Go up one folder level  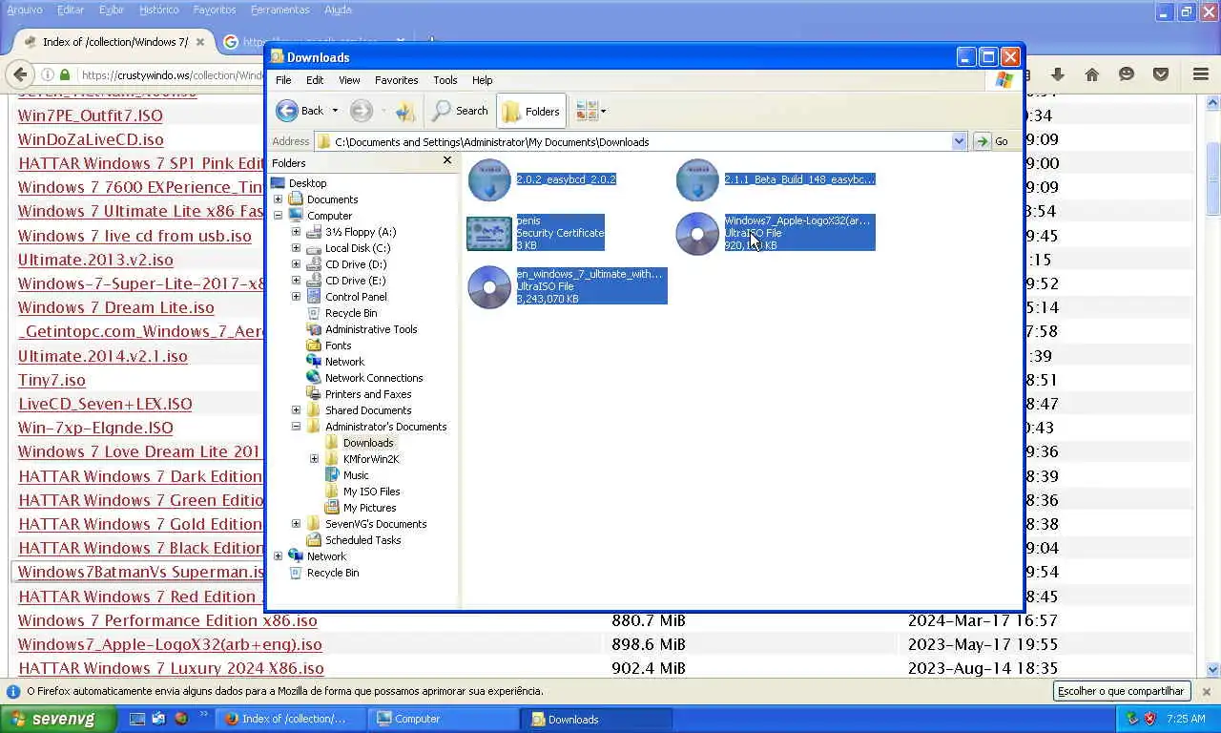tap(406, 111)
